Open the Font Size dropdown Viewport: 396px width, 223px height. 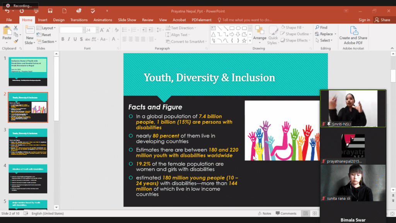click(x=97, y=30)
